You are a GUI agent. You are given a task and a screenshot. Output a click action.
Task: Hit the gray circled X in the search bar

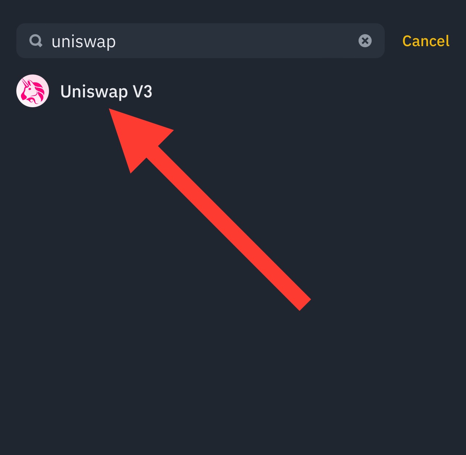coord(365,41)
